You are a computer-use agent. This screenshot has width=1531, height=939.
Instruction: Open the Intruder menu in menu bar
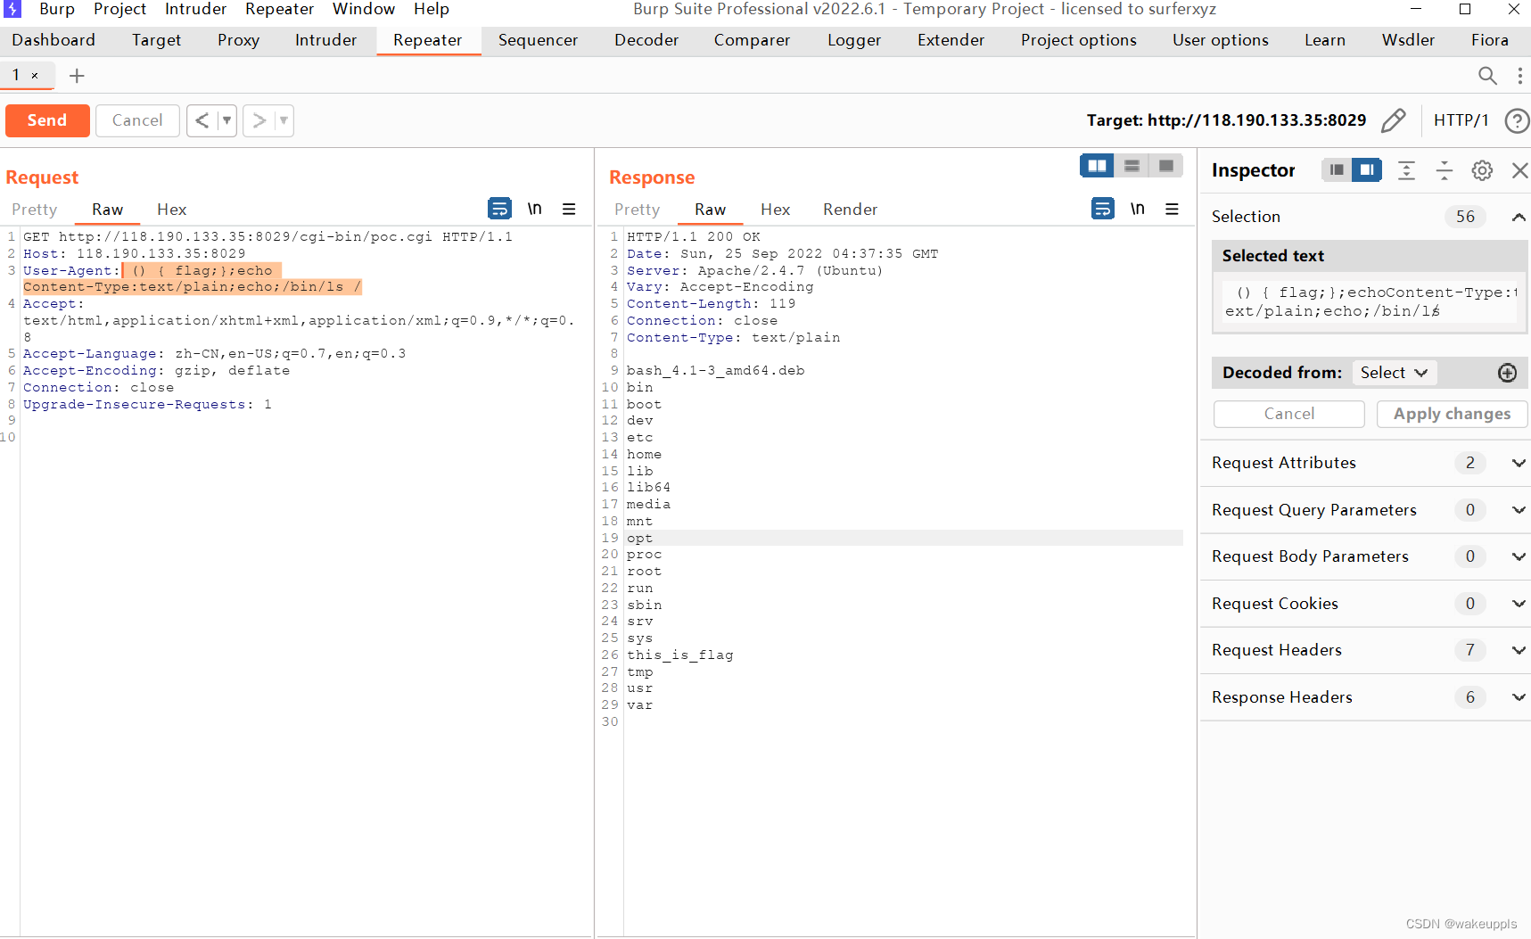pyautogui.click(x=195, y=9)
